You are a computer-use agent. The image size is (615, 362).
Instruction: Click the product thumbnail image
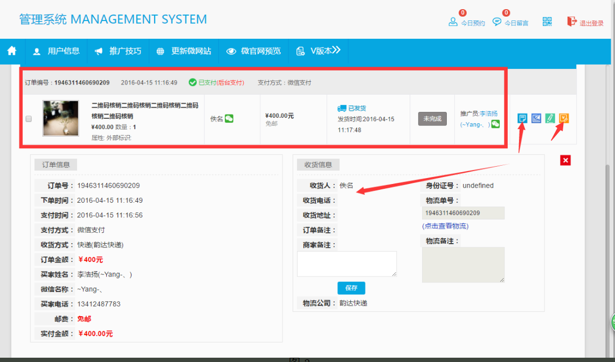pos(61,118)
